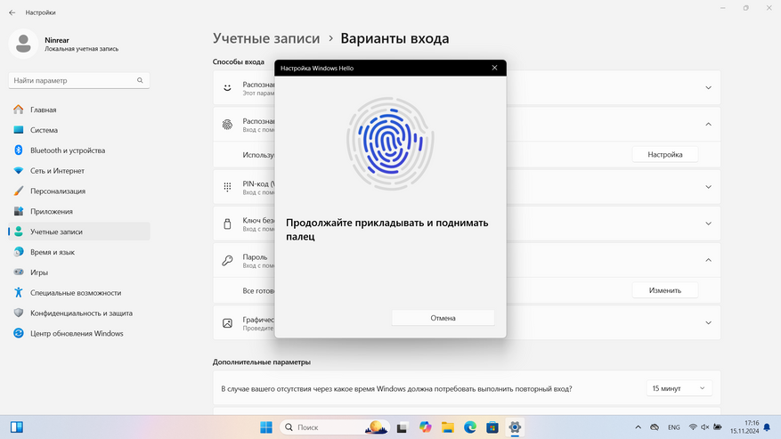
Task: Click the back arrow in Settings header
Action: (x=12, y=12)
